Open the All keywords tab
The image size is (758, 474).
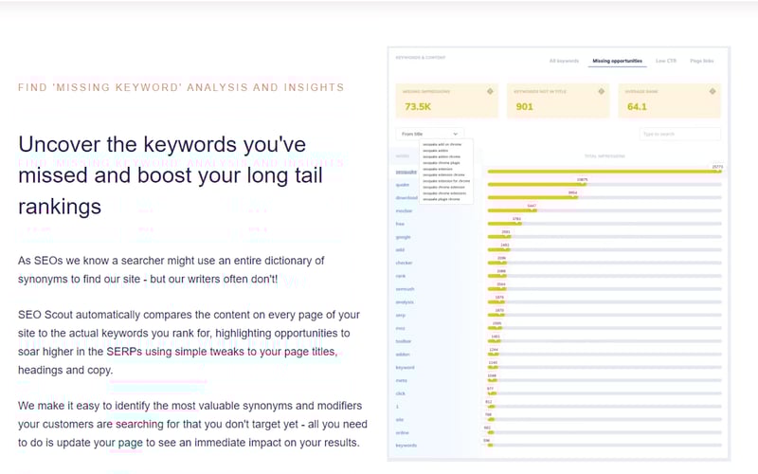coord(564,61)
